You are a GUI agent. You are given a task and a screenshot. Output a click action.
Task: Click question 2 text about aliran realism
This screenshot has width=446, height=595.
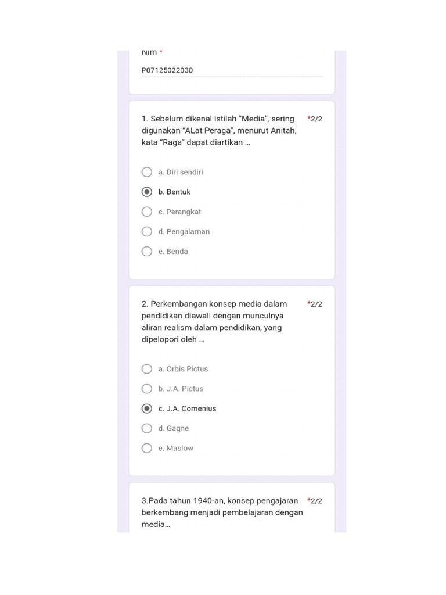click(x=214, y=321)
